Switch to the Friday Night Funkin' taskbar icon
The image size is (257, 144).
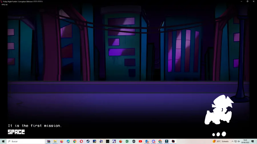coord(173,141)
